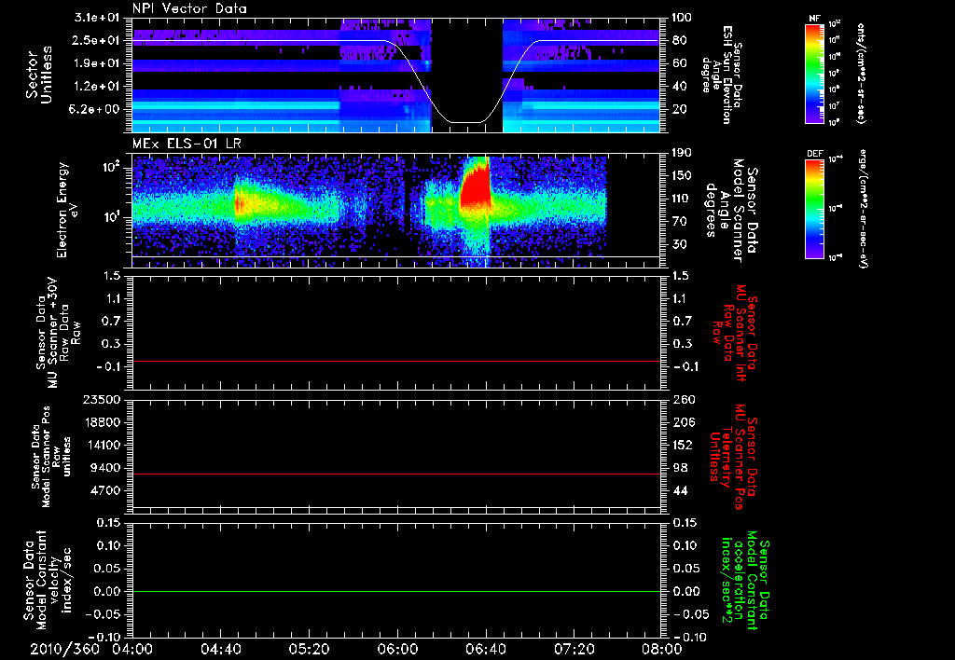Image resolution: width=955 pixels, height=660 pixels.
Task: Click the 14100 scanner position tick value
Action: (102, 445)
